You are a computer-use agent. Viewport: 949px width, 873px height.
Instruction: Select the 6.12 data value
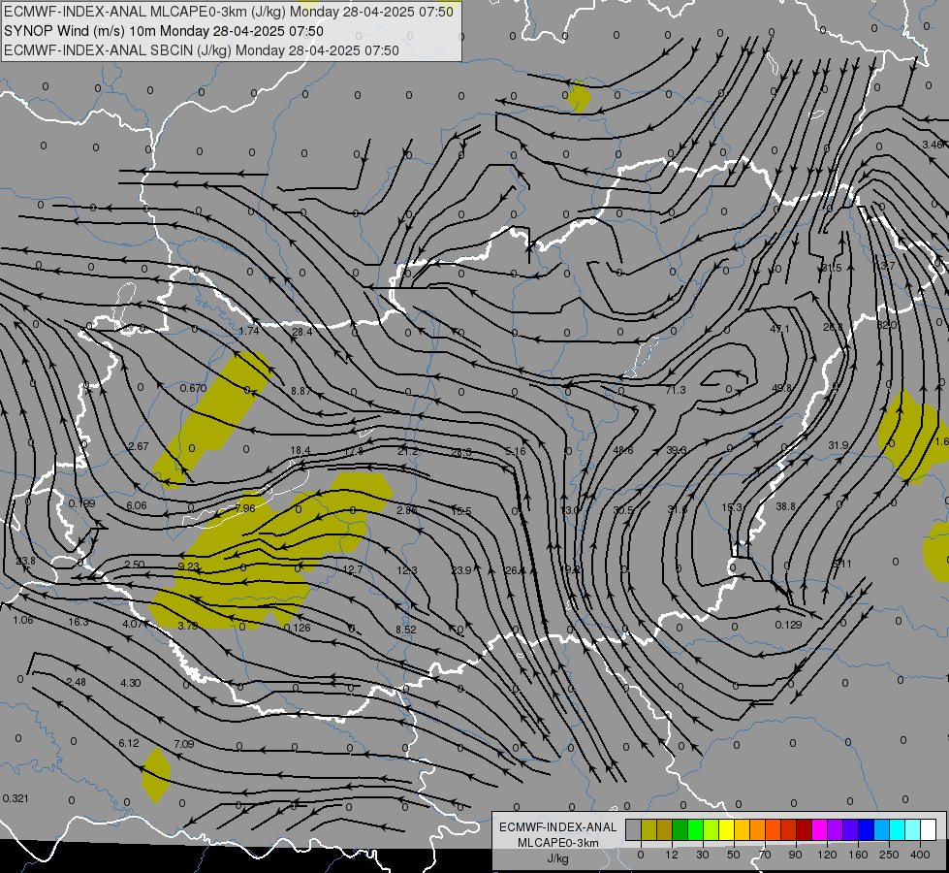point(129,743)
